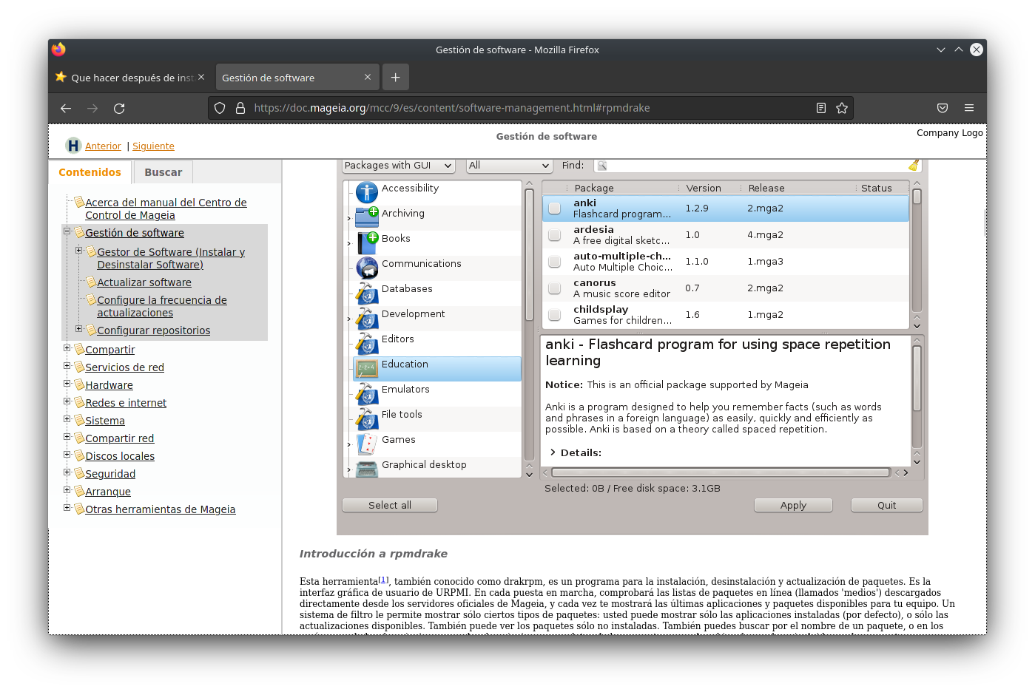Click the URL address bar
Viewport: 1035px width, 692px height.
pyautogui.click(x=530, y=108)
